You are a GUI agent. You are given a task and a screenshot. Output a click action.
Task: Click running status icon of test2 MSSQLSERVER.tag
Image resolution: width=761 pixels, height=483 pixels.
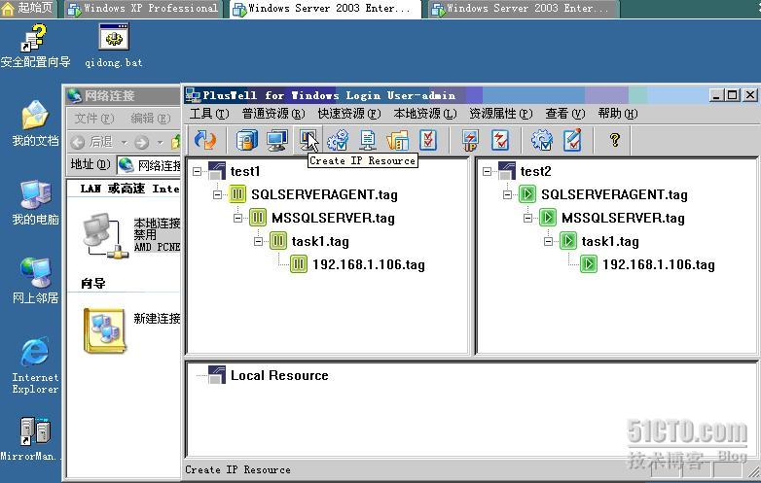point(548,218)
